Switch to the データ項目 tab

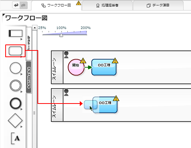pyautogui.click(x=158, y=5)
